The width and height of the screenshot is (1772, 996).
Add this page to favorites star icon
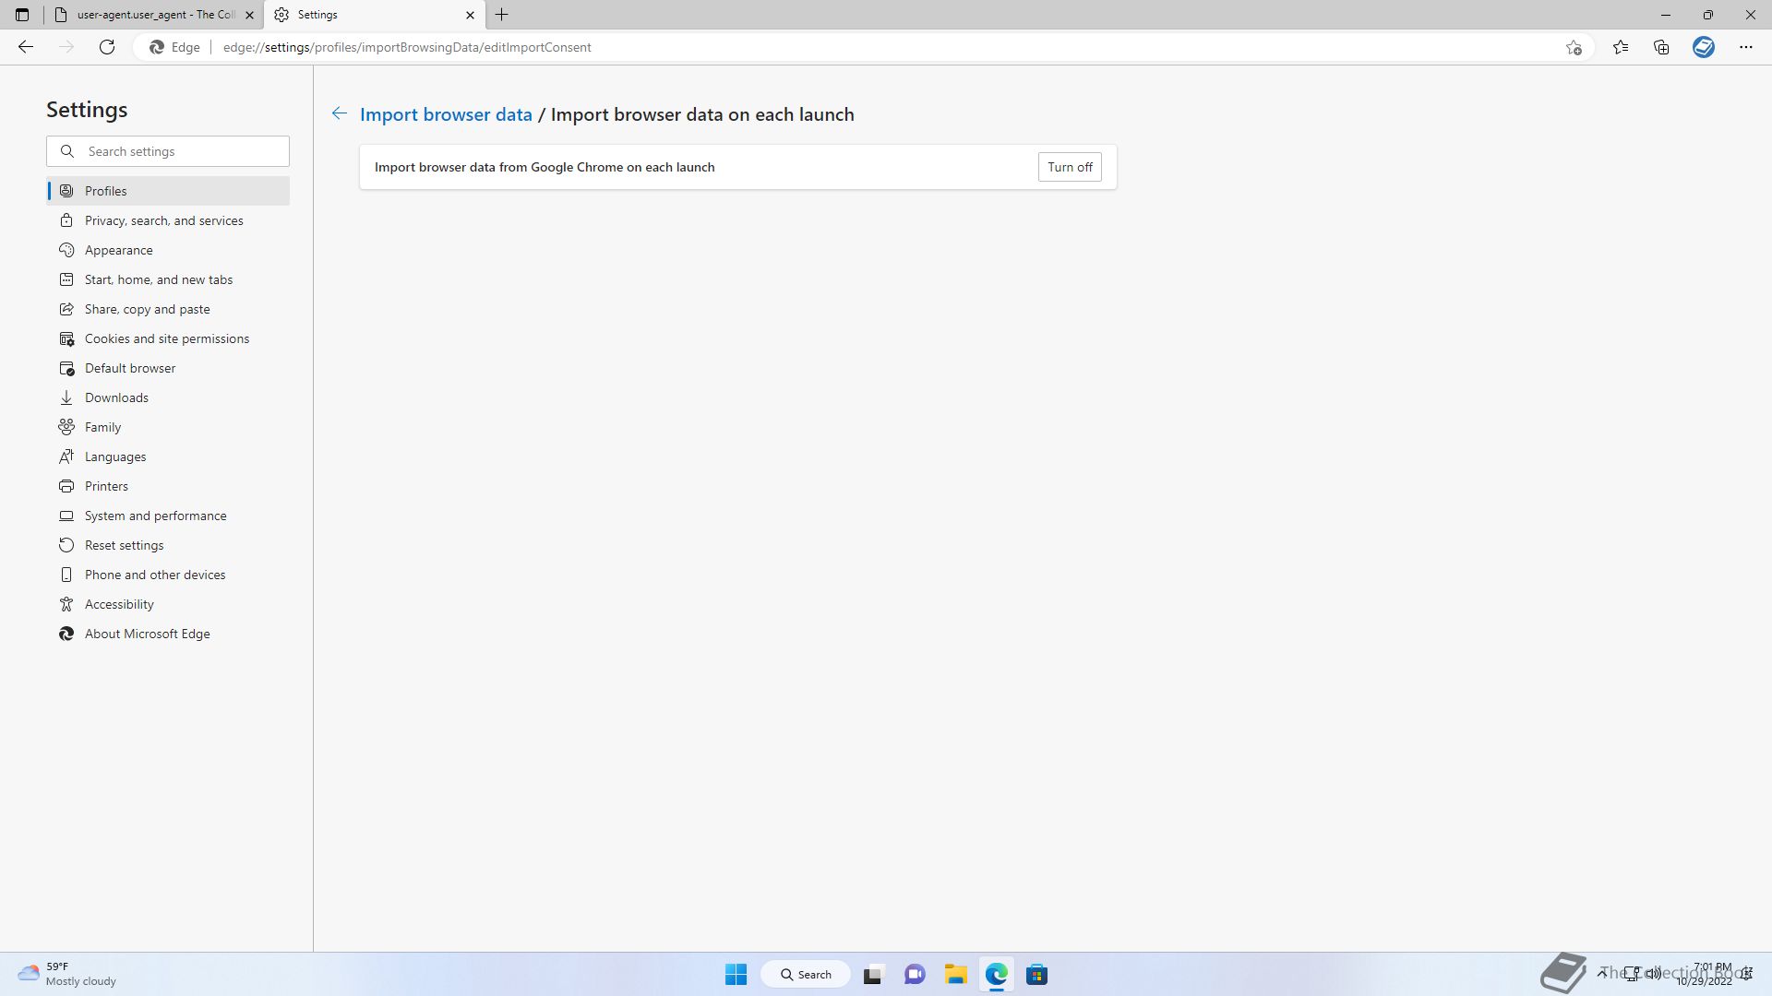[1574, 47]
